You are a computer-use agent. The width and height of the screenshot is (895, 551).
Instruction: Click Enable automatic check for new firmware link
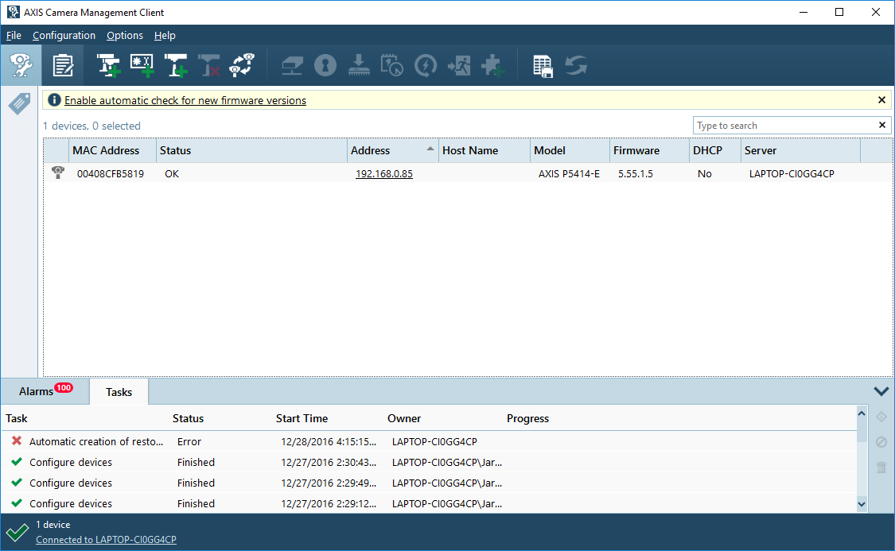(x=185, y=100)
